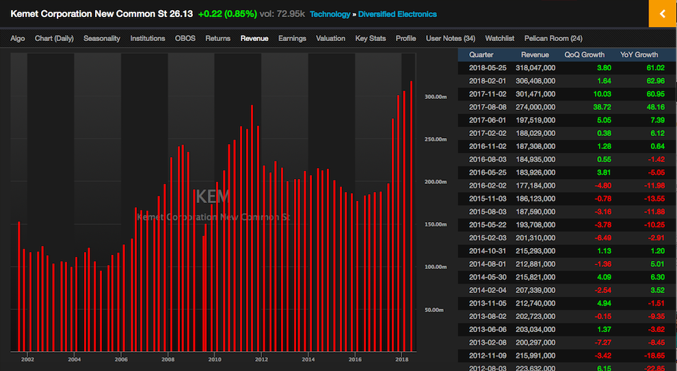
Task: Click the +0.22 (0.85%) price change
Action: coord(227,14)
